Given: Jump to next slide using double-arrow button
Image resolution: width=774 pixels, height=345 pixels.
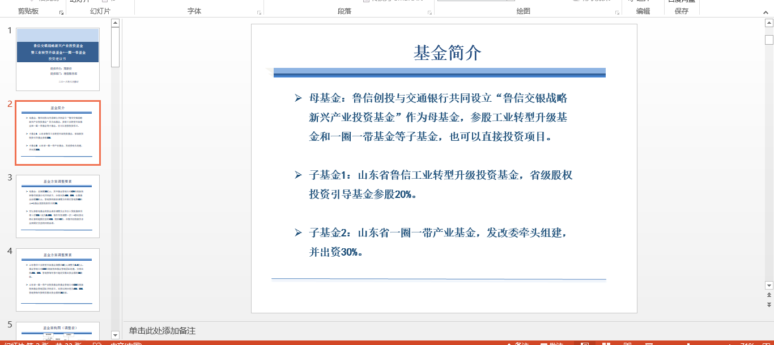Looking at the screenshot, I should (x=769, y=305).
